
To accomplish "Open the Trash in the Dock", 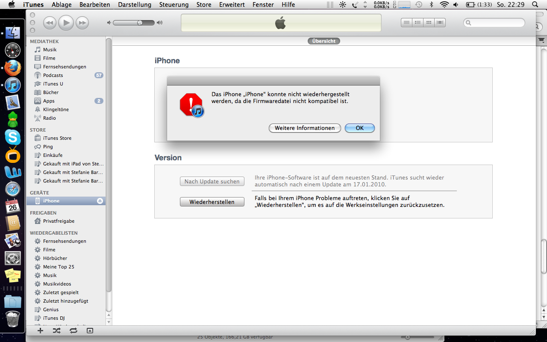I will tap(13, 318).
